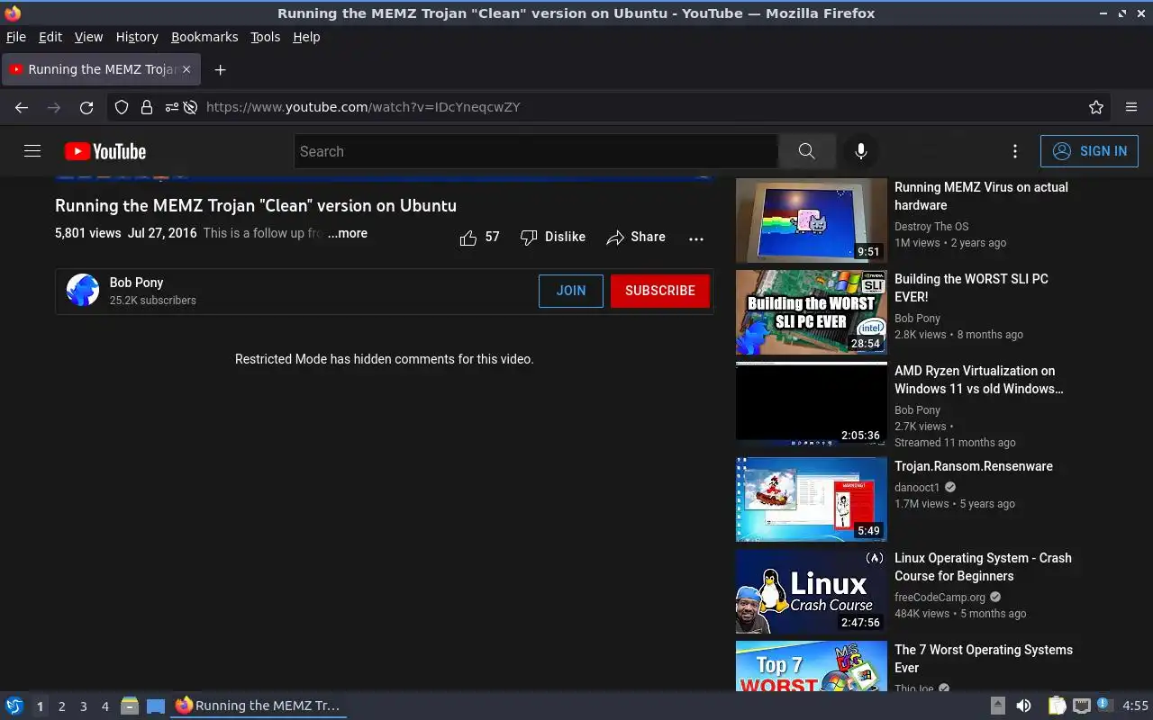Open the Bookmarks menu
The image size is (1153, 720).
point(204,37)
